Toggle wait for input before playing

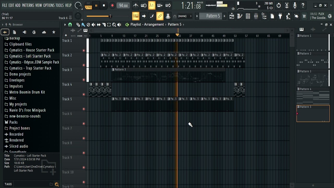tap(144, 5)
